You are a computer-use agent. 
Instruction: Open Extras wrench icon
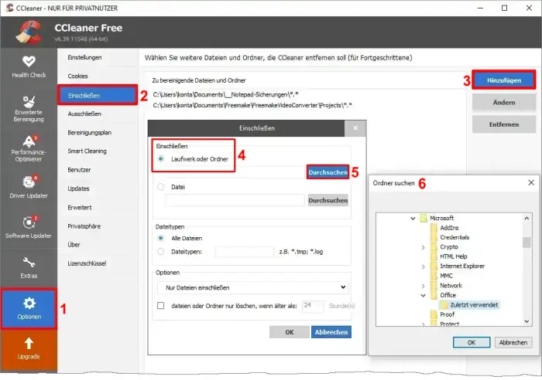pyautogui.click(x=29, y=263)
